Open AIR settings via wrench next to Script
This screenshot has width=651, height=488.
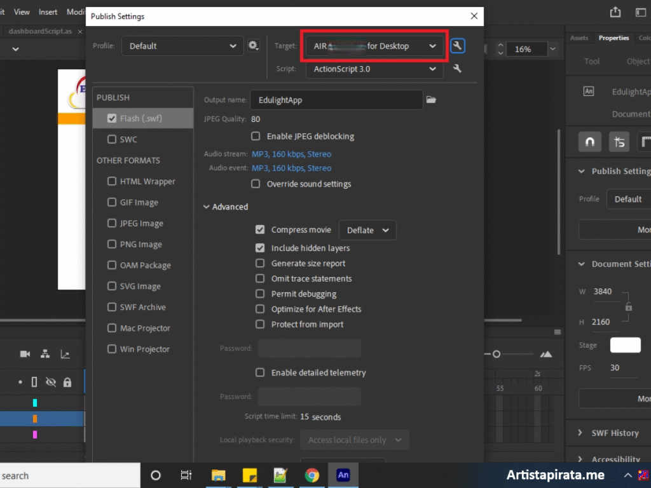click(456, 69)
